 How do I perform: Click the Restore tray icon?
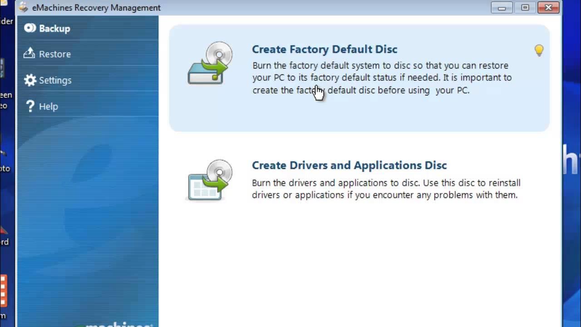tap(30, 53)
